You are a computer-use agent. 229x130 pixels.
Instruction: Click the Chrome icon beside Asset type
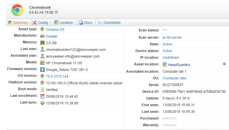(42, 29)
